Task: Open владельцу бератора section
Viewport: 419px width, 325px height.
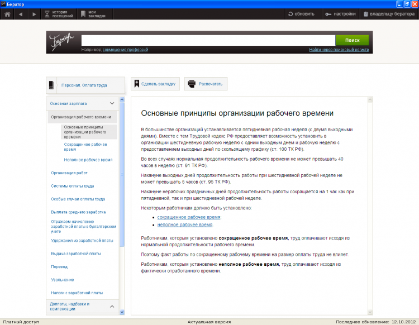Action: point(389,14)
